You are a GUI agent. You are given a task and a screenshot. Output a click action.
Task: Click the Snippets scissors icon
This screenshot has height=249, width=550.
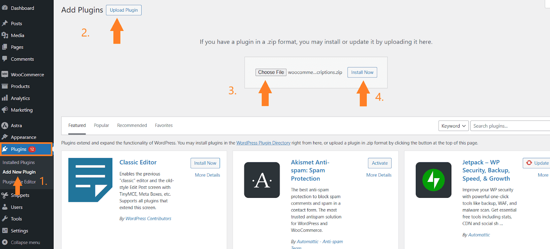5,195
